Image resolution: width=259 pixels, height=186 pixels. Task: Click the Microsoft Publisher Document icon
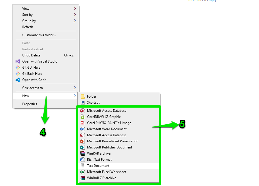pyautogui.click(x=83, y=147)
